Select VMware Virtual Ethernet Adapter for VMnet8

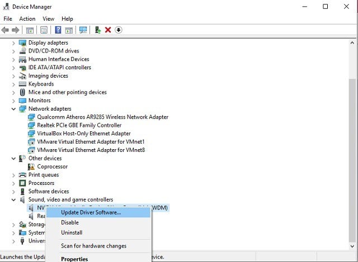click(91, 150)
